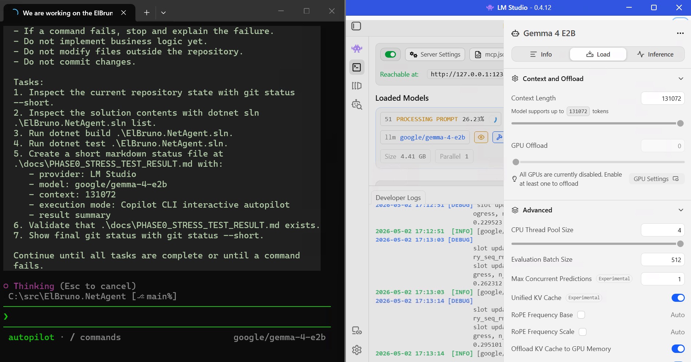Screen dimensions: 691x362
Task: Select the 'We are working on the ElBrun' terminal tab
Action: (68, 13)
